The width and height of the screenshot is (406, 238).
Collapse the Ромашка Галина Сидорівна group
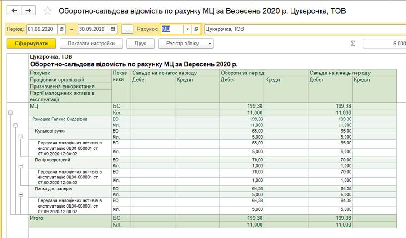[15, 124]
